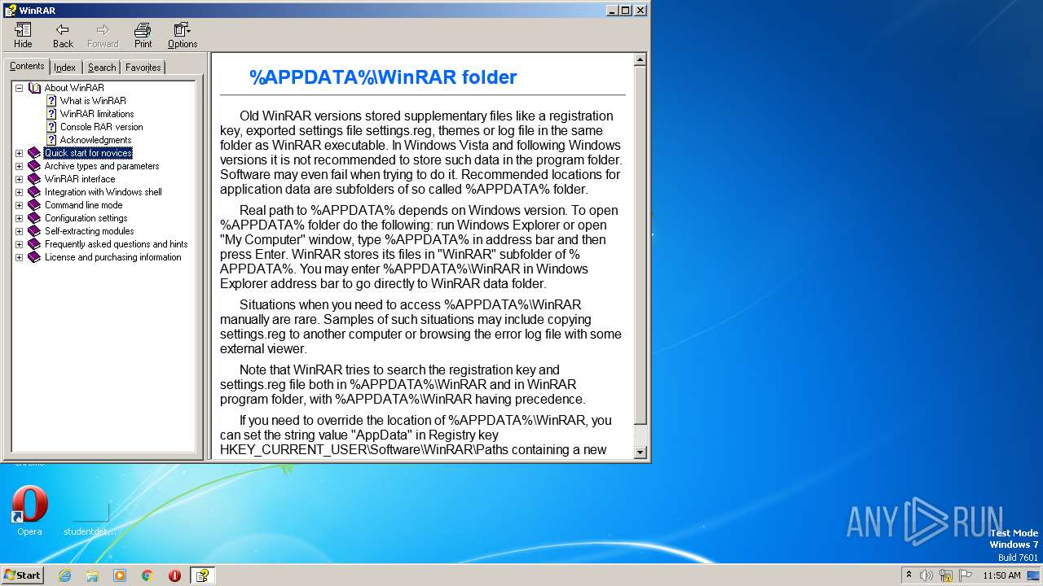Click the Hide toolbar button
The image size is (1043, 586).
coord(23,35)
